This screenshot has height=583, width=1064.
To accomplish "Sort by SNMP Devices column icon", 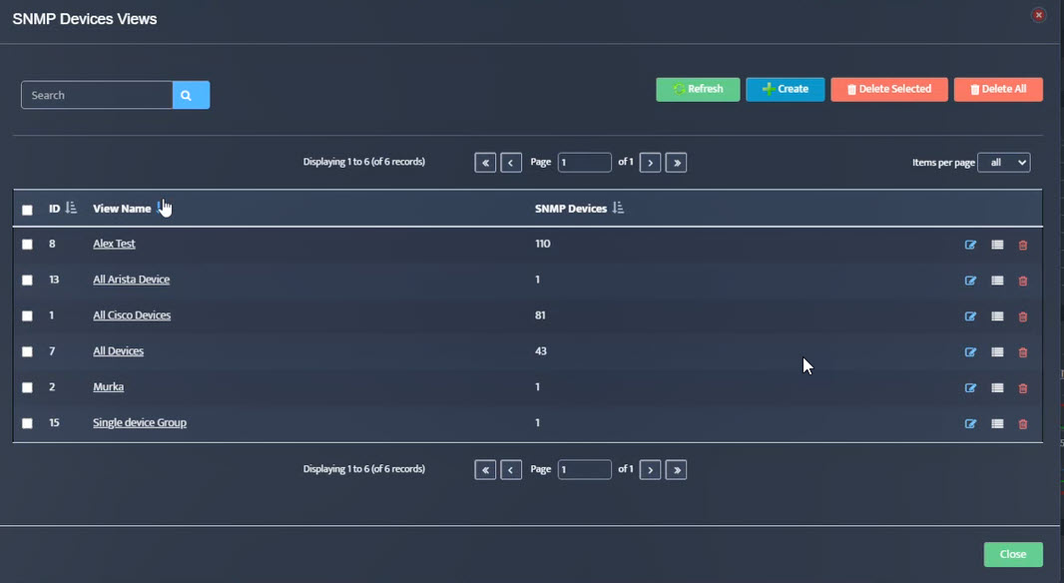I will coord(618,208).
